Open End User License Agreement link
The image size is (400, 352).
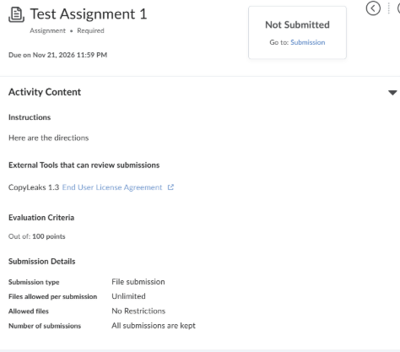112,187
